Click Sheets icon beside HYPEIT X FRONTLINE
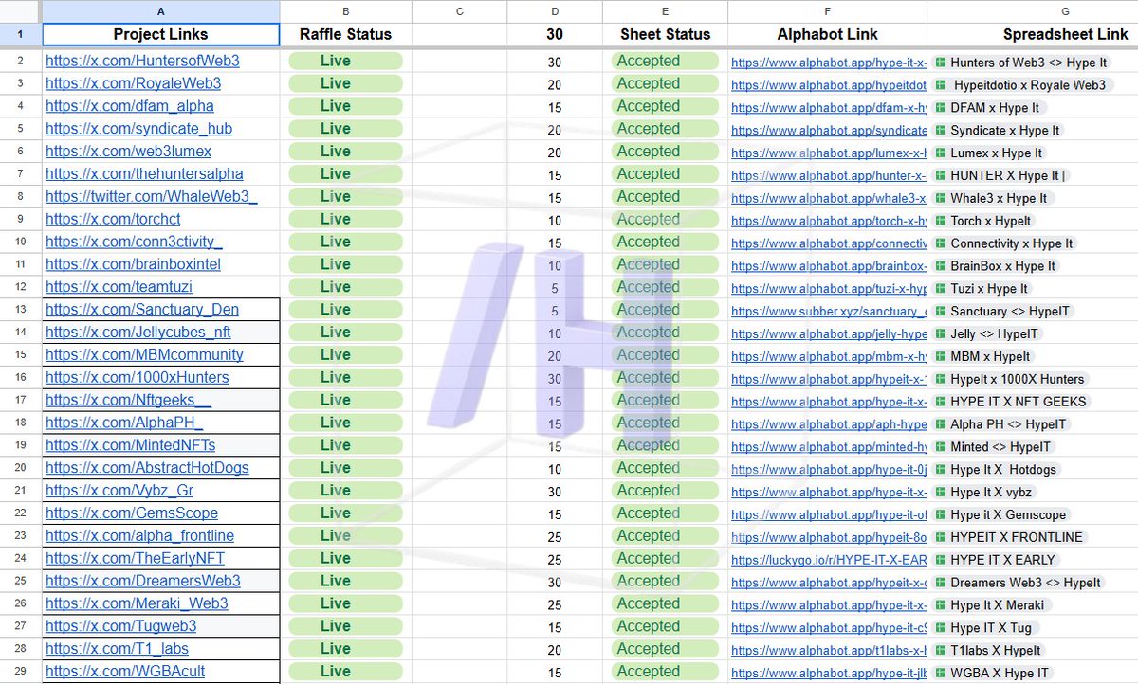Screen dimensions: 1138x684 tap(940, 537)
